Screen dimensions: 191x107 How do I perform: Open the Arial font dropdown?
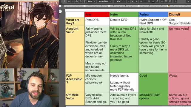(120, 1)
